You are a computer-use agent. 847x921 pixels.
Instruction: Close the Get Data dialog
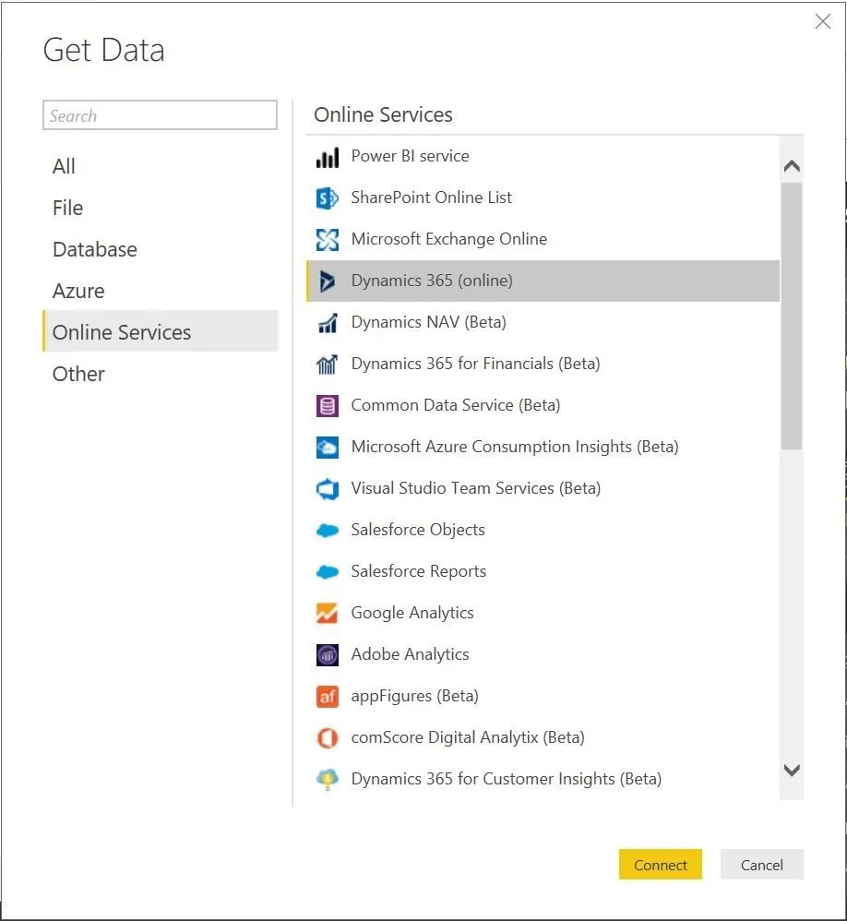pyautogui.click(x=822, y=22)
